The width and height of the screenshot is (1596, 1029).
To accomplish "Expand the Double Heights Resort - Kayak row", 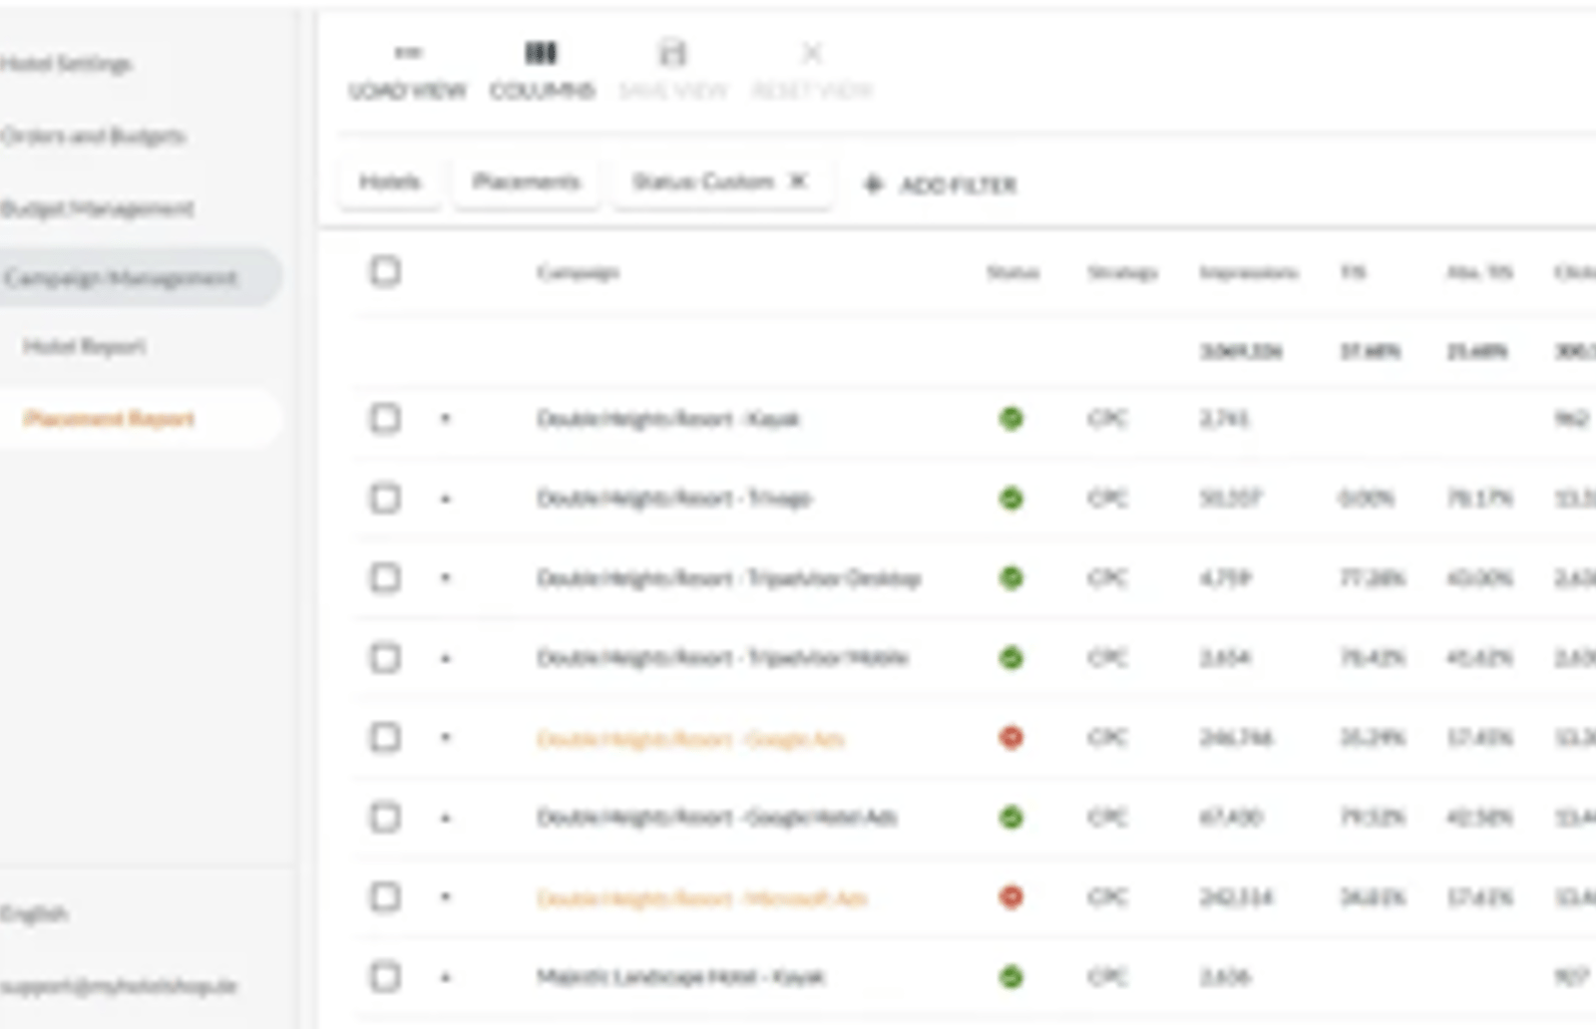I will [x=446, y=419].
